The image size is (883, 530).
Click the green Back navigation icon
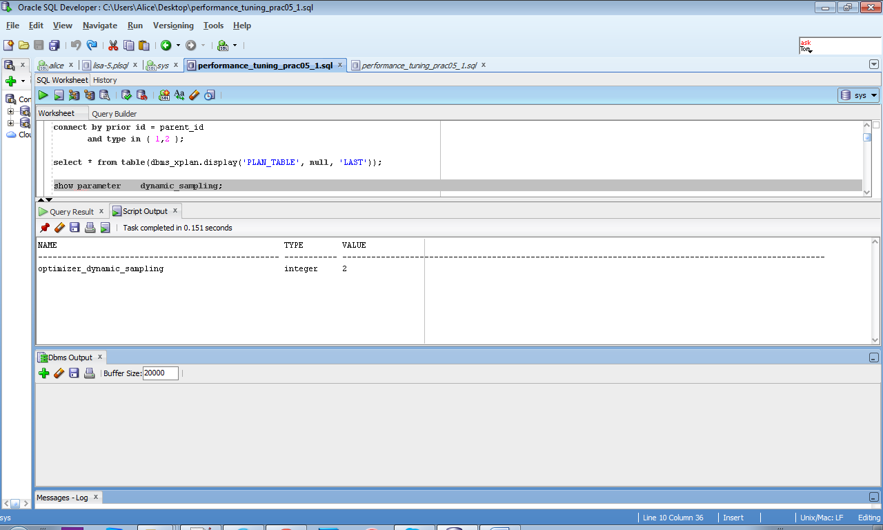pos(166,46)
